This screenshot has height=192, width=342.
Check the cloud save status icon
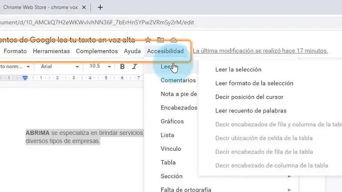pyautogui.click(x=173, y=40)
